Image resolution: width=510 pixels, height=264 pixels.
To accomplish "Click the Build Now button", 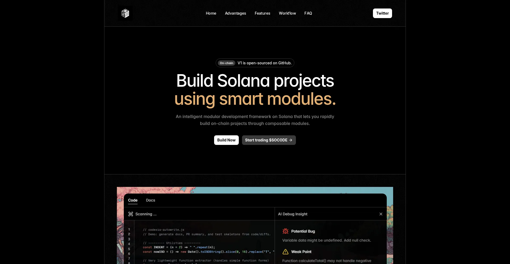I will pos(226,140).
